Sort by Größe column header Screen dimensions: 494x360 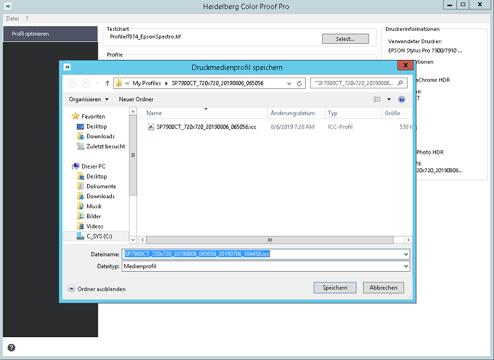(397, 113)
